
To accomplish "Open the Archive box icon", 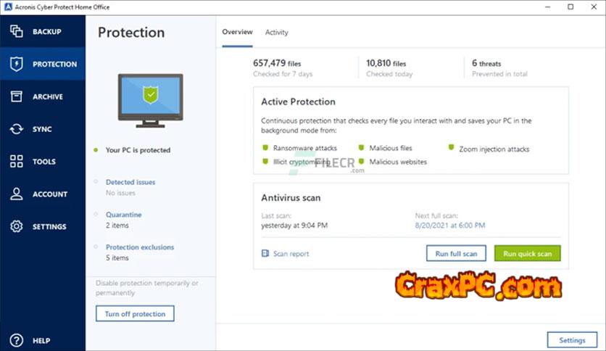I will coord(16,96).
